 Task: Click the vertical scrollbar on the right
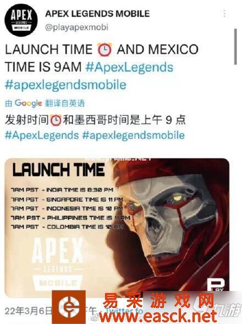click(x=235, y=47)
